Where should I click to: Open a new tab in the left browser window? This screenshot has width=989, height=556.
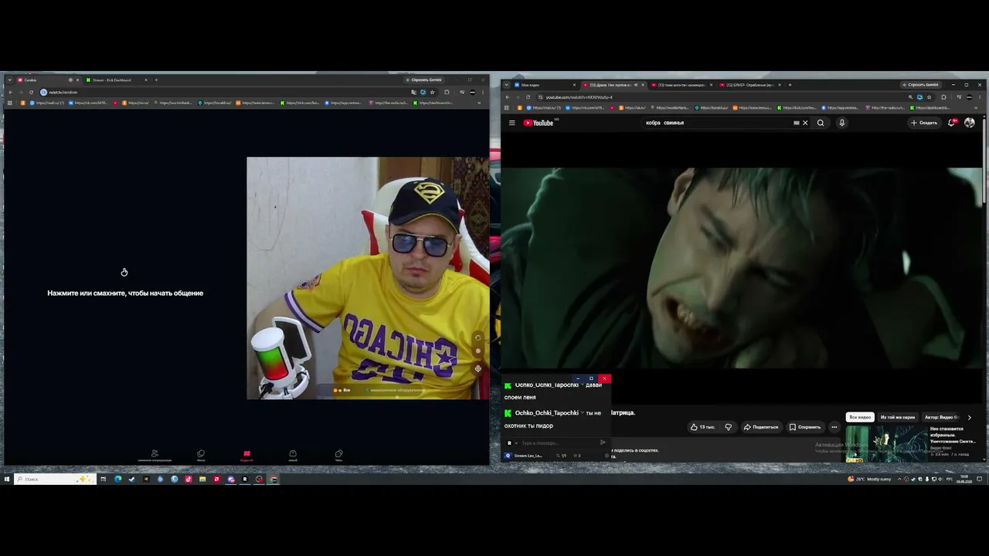point(156,80)
